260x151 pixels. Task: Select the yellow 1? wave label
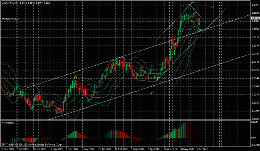point(75,77)
